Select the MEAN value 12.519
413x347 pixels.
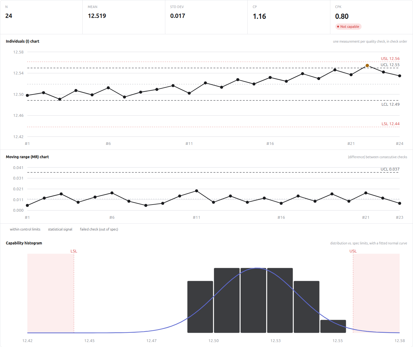click(97, 16)
